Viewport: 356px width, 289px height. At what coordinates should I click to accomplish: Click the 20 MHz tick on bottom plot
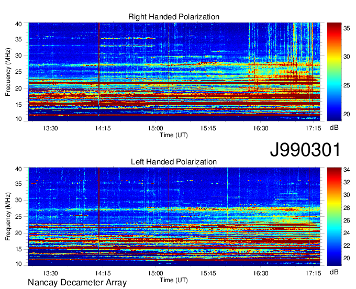(x=18, y=233)
